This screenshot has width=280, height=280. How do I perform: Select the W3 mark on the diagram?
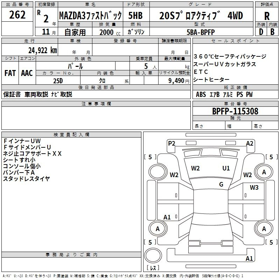[254, 188]
